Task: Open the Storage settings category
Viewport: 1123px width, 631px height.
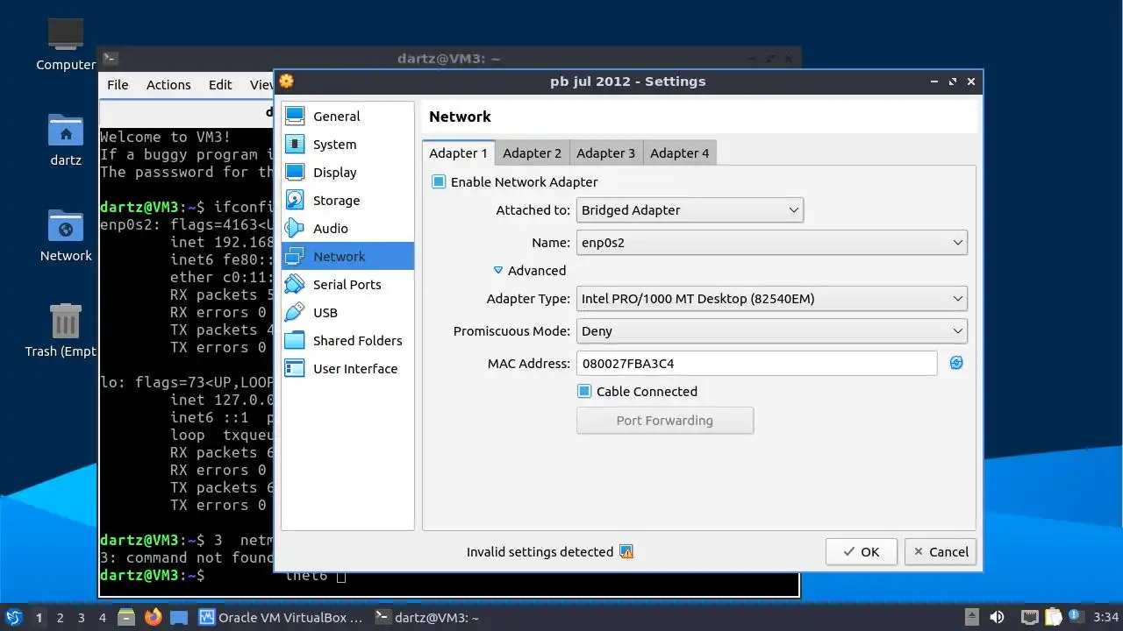Action: (x=347, y=201)
